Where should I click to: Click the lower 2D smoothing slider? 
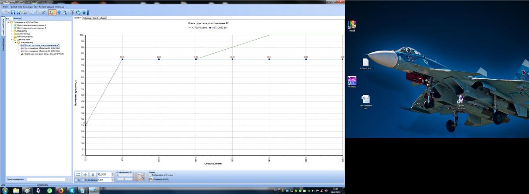124,179
